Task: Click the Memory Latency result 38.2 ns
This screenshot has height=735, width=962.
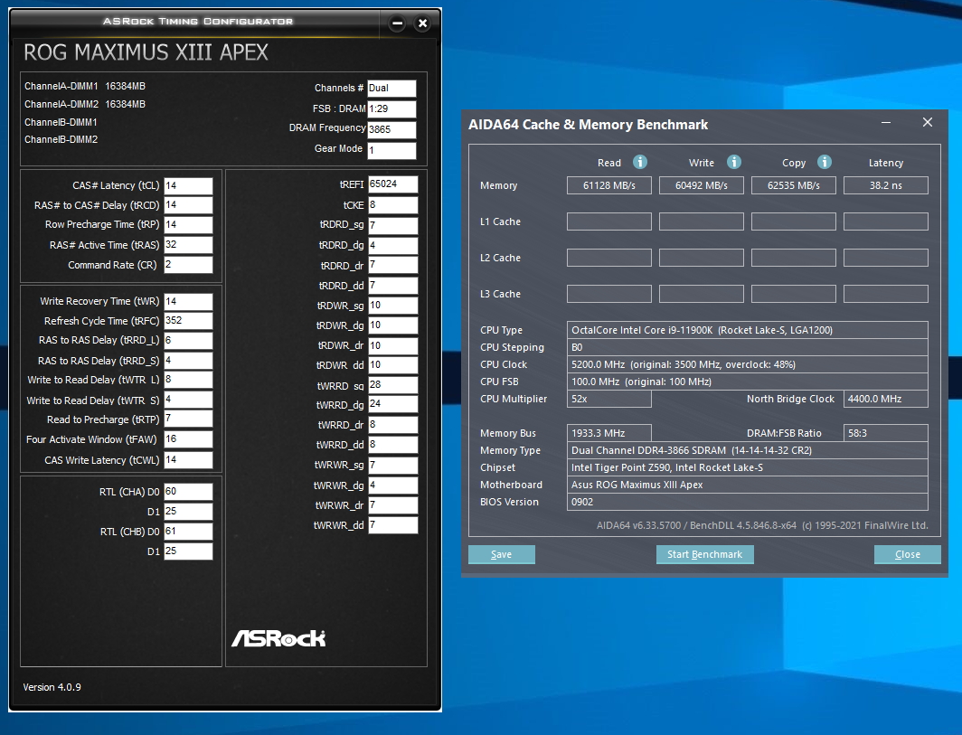Action: (x=886, y=185)
